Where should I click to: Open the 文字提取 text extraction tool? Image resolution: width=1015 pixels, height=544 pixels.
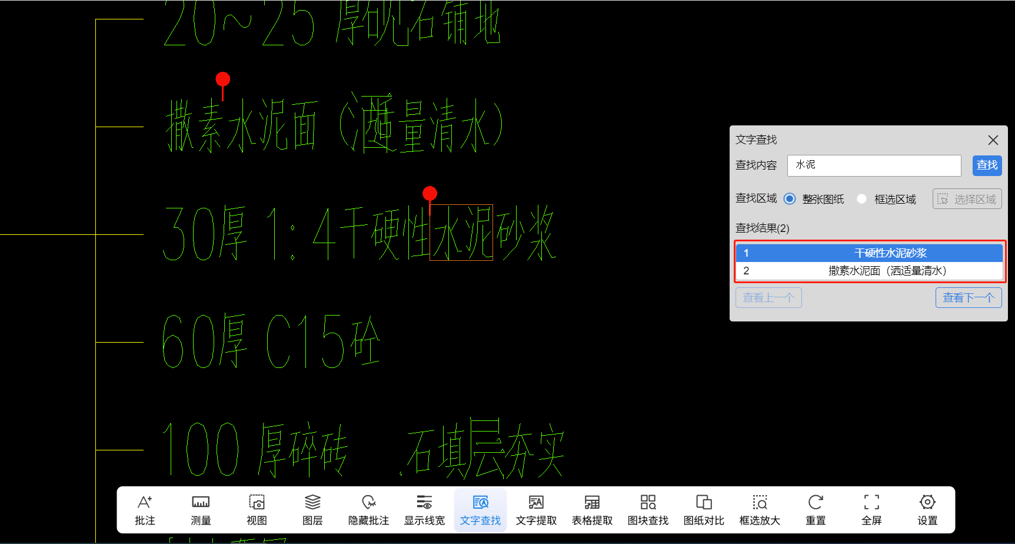tap(536, 510)
